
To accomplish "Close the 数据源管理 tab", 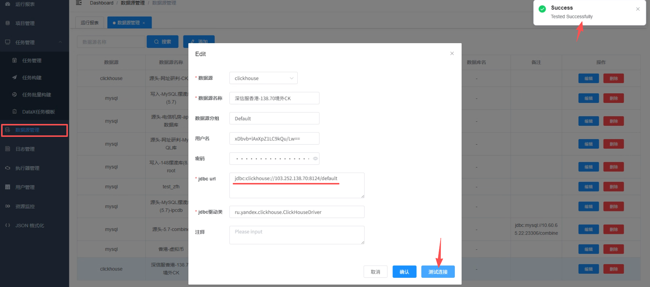I will pos(144,23).
